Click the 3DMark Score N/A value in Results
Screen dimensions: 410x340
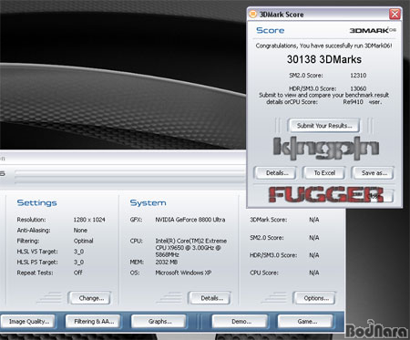314,220
